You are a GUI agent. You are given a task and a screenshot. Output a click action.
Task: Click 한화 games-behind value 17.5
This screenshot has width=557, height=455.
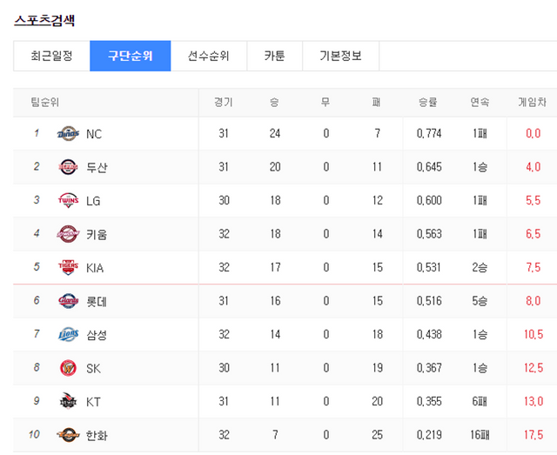click(534, 435)
